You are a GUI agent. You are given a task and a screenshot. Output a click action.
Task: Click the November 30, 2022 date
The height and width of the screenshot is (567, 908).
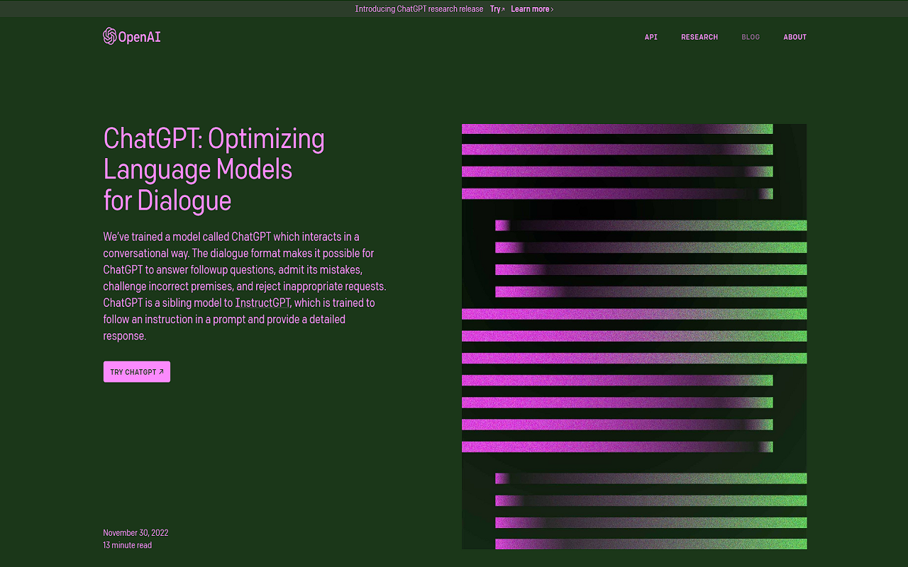pyautogui.click(x=135, y=533)
